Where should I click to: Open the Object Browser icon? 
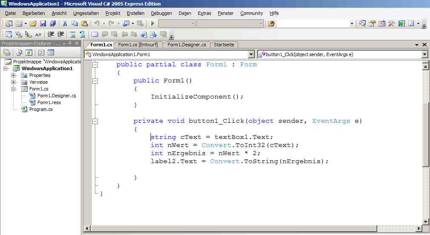coord(382,23)
